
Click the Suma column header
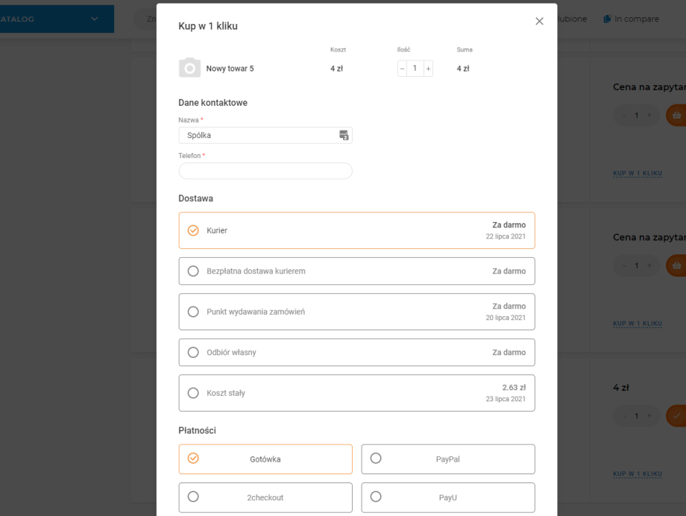pyautogui.click(x=465, y=49)
